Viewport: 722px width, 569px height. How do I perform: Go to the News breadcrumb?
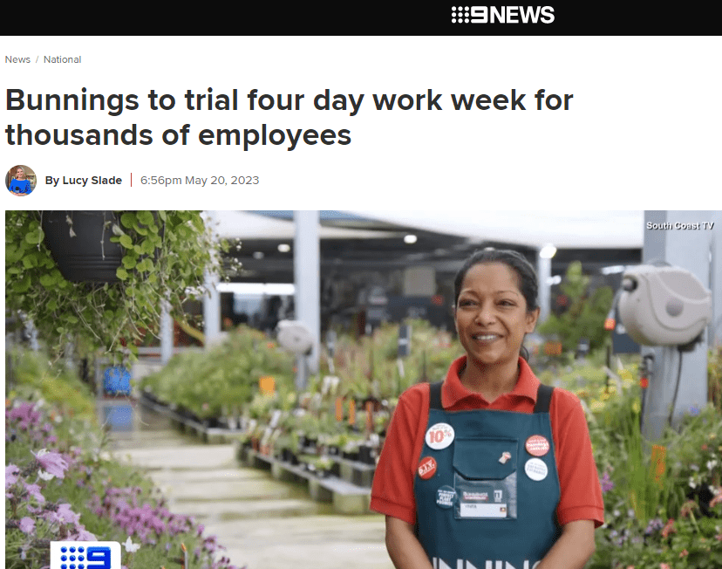tap(17, 59)
